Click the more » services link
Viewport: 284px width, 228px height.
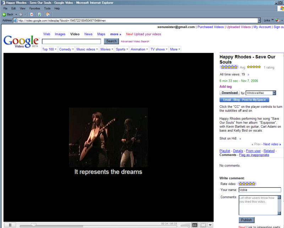pyautogui.click(x=116, y=34)
